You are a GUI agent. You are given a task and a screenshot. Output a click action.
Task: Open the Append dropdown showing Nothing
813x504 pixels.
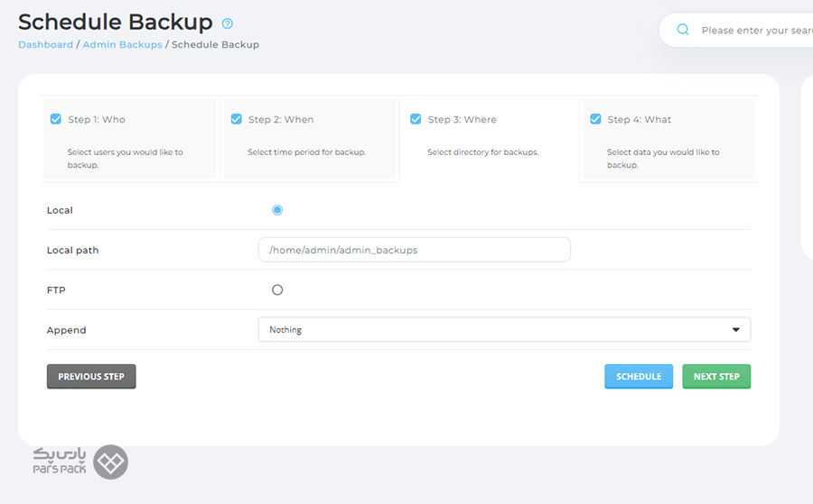point(504,330)
